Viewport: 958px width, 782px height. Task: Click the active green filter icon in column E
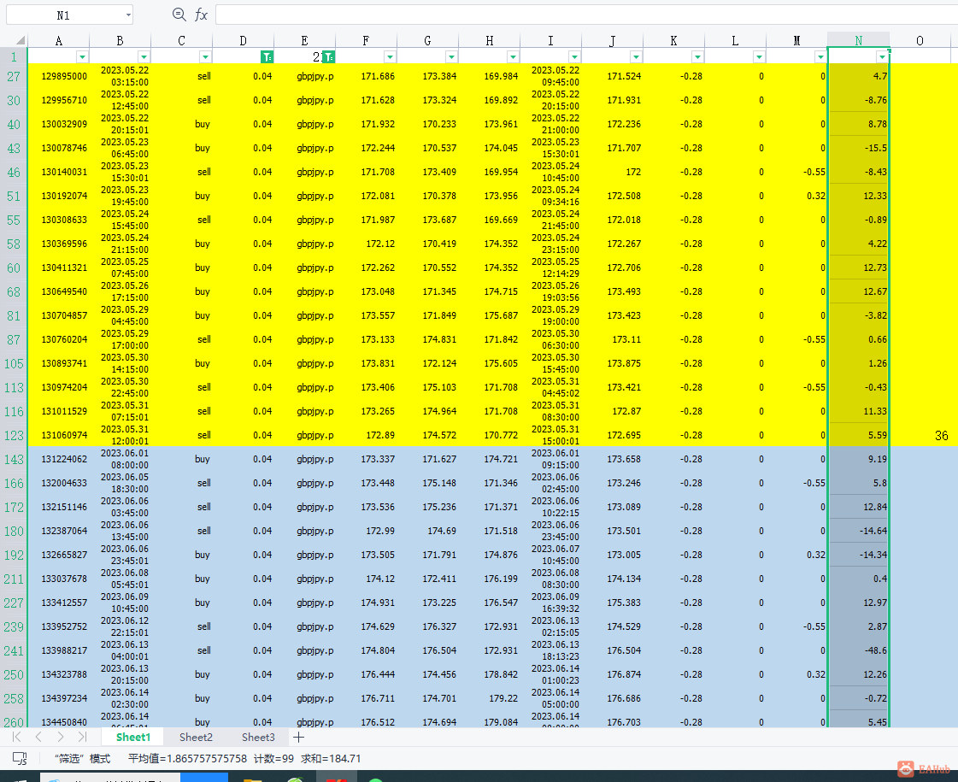328,56
